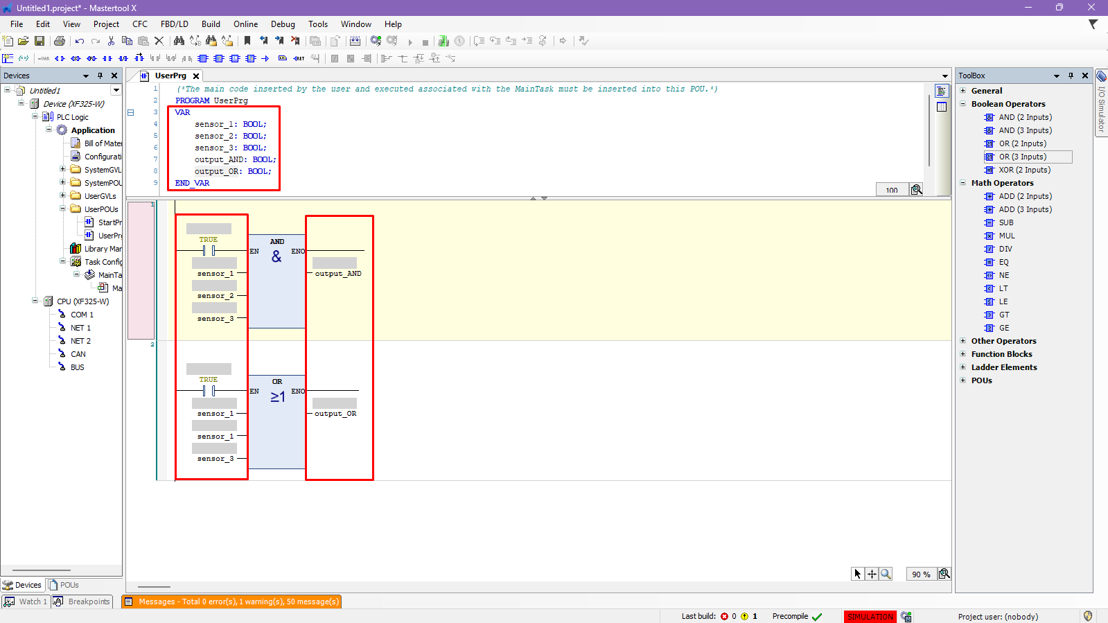Expand the General toolbox section
This screenshot has height=623, width=1108.
point(963,91)
